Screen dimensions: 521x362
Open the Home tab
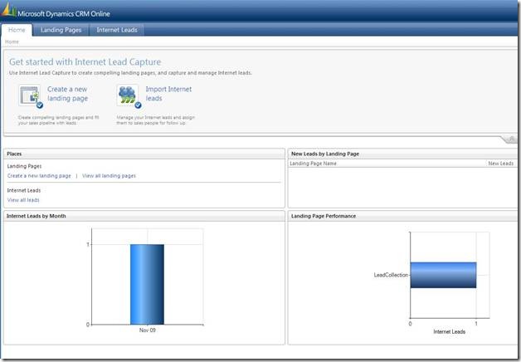[x=17, y=31]
